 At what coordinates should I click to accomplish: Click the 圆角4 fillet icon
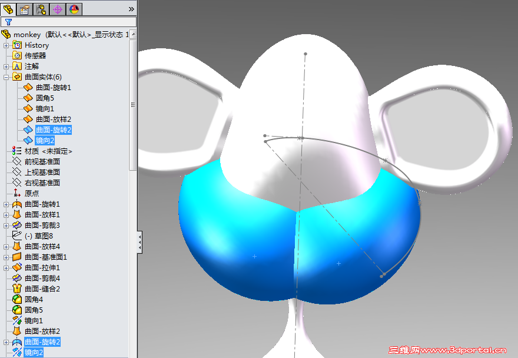point(17,299)
